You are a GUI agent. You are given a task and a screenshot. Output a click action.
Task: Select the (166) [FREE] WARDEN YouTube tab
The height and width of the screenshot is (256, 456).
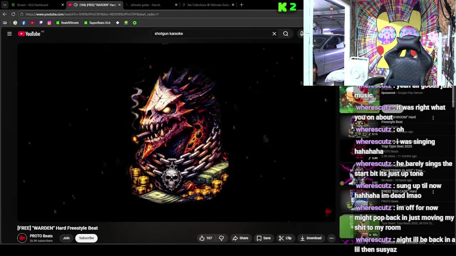(x=95, y=5)
